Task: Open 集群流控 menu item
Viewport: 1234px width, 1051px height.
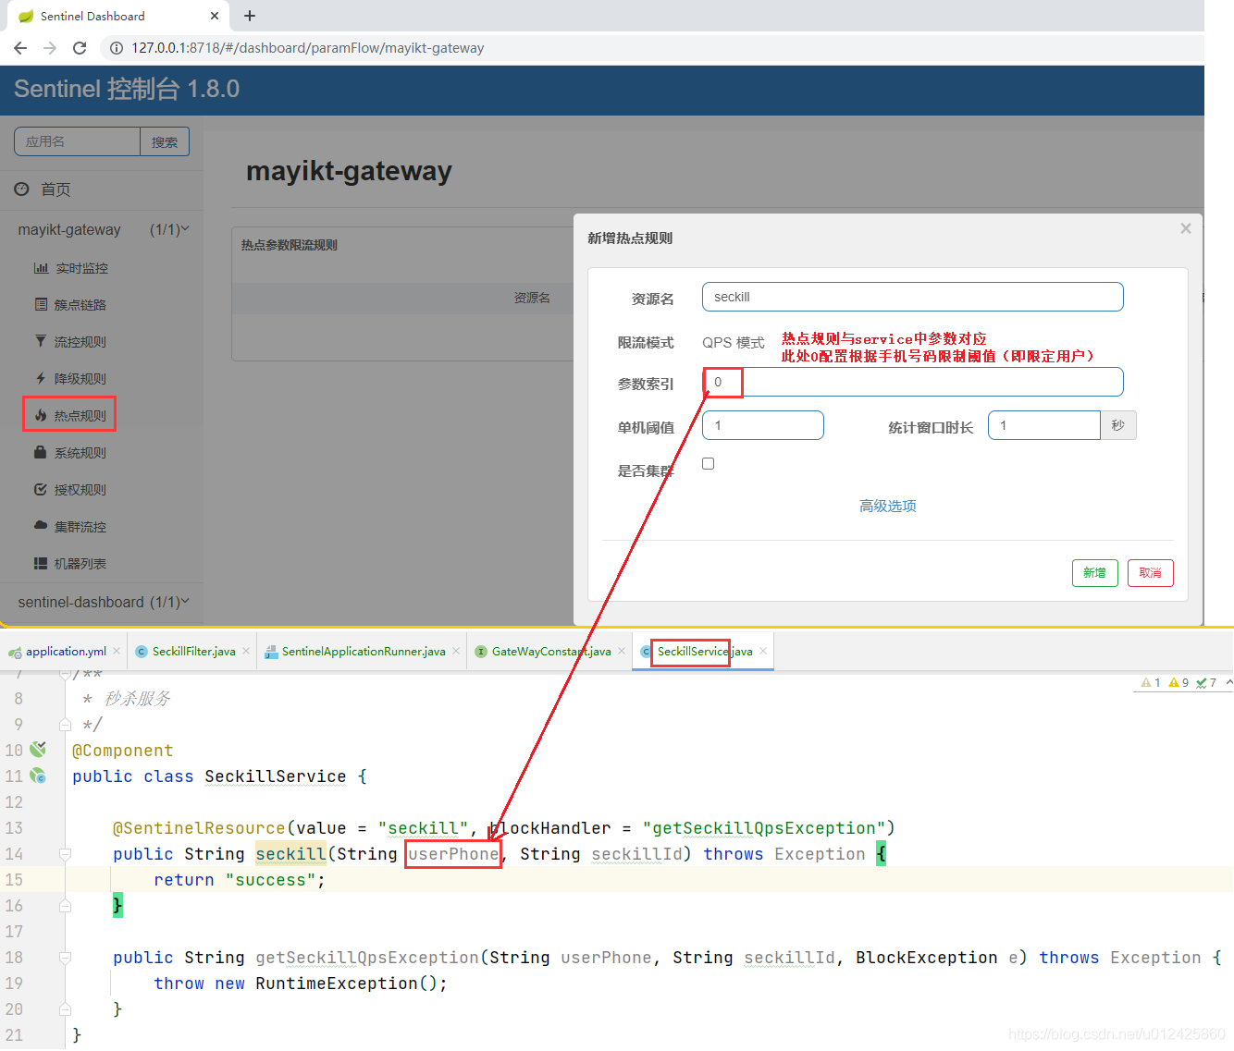Action: pyautogui.click(x=80, y=527)
